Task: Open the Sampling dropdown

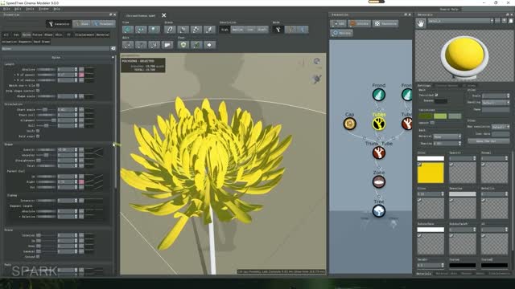Action: 496,103
